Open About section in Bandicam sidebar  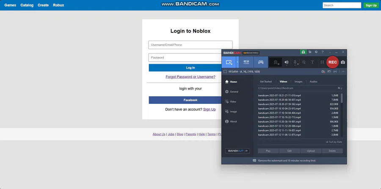(x=231, y=121)
